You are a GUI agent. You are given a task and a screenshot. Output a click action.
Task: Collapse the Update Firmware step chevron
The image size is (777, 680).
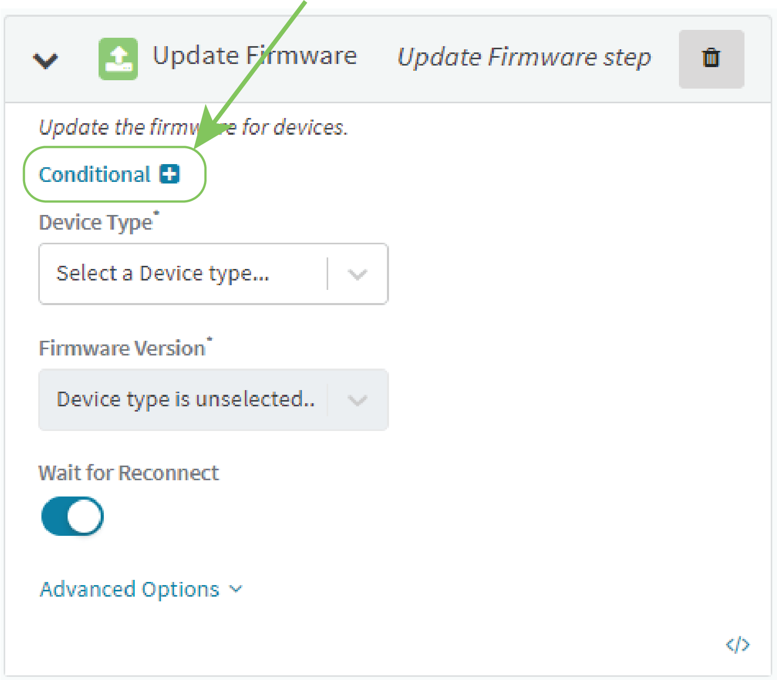pyautogui.click(x=46, y=61)
